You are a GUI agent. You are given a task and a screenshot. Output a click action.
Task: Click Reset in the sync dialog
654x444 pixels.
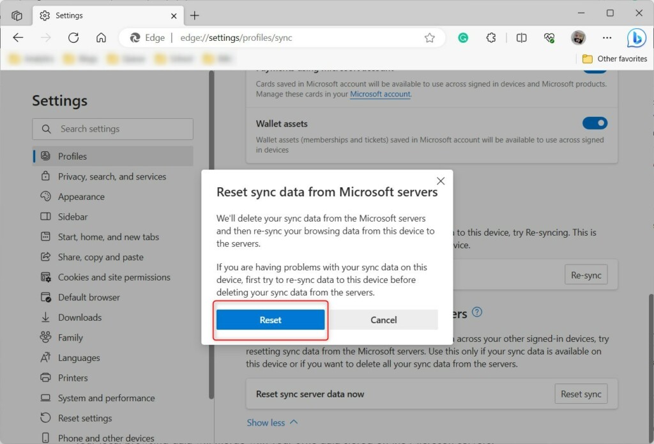[270, 319]
